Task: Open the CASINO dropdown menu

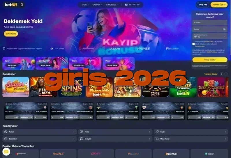Action: [97, 5]
